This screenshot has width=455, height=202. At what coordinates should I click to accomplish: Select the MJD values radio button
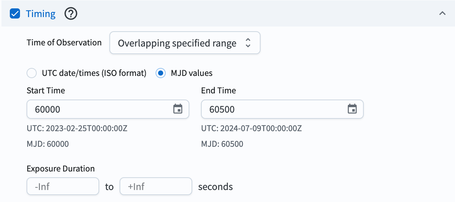(x=161, y=73)
